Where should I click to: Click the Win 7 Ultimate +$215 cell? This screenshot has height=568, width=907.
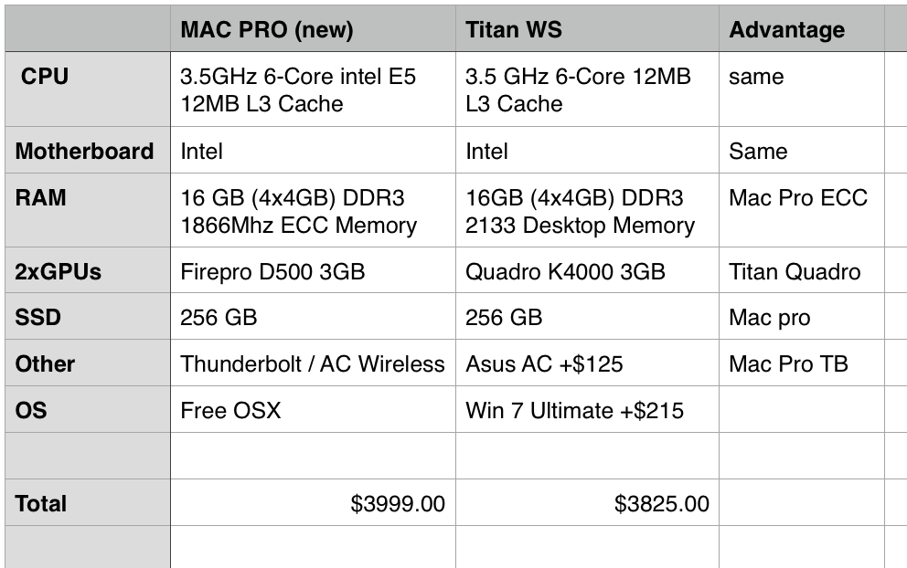click(x=587, y=410)
